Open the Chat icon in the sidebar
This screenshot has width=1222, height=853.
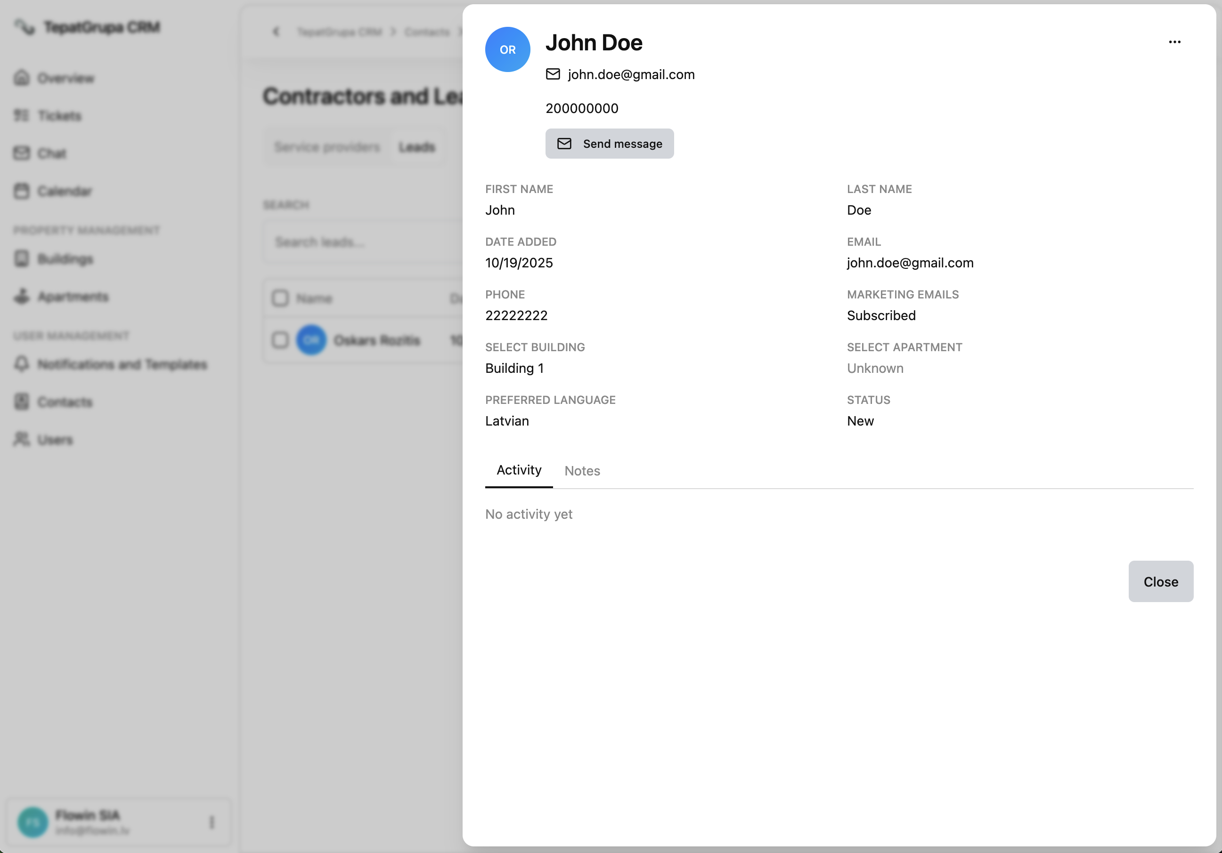22,153
